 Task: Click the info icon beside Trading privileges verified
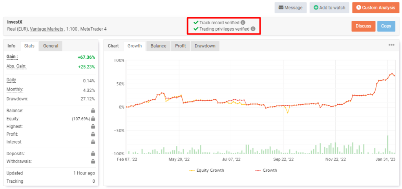click(x=253, y=29)
